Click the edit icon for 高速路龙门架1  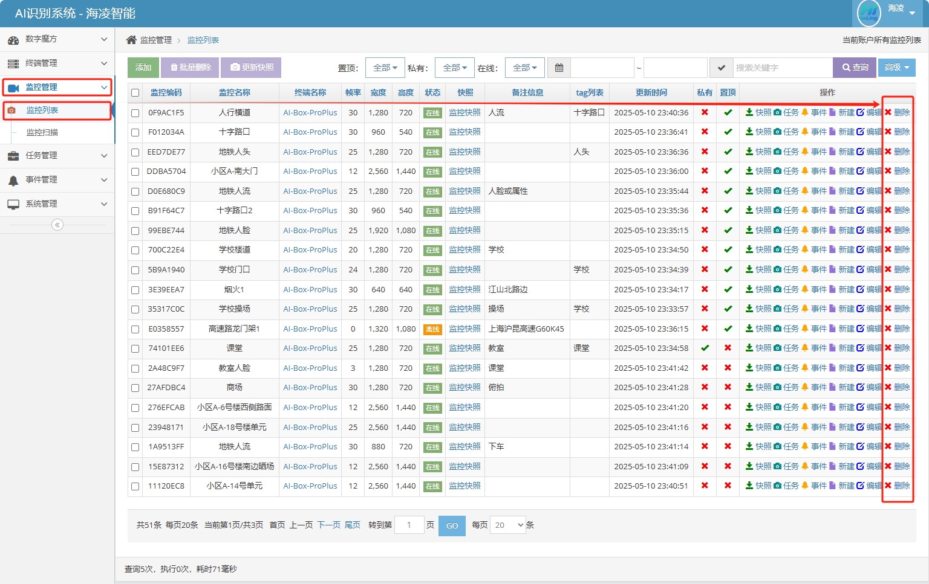(x=861, y=329)
